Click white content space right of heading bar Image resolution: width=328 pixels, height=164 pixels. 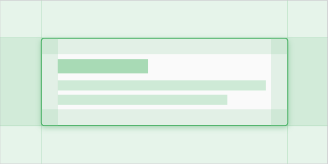[209, 66]
